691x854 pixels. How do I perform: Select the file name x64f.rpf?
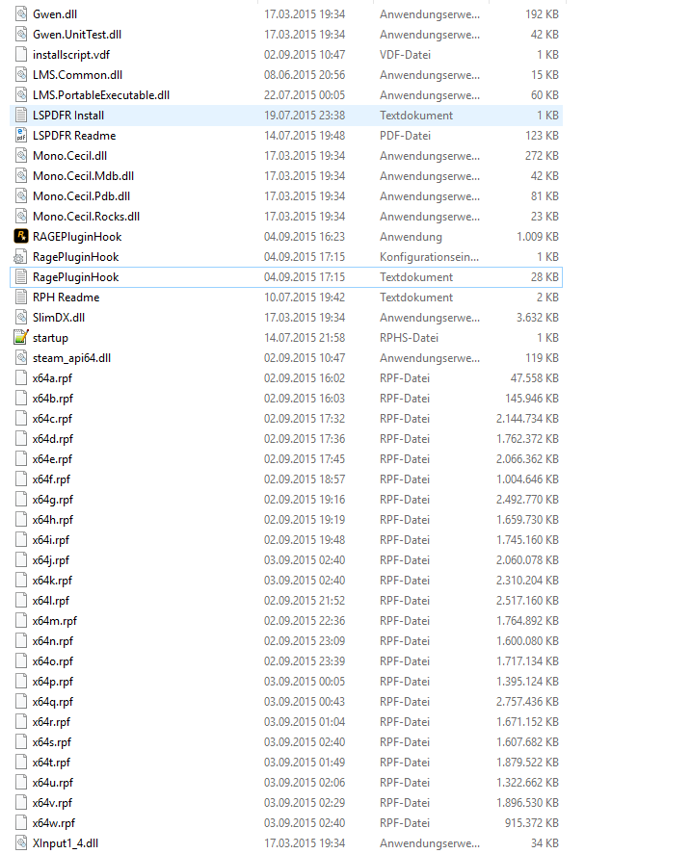click(x=51, y=479)
